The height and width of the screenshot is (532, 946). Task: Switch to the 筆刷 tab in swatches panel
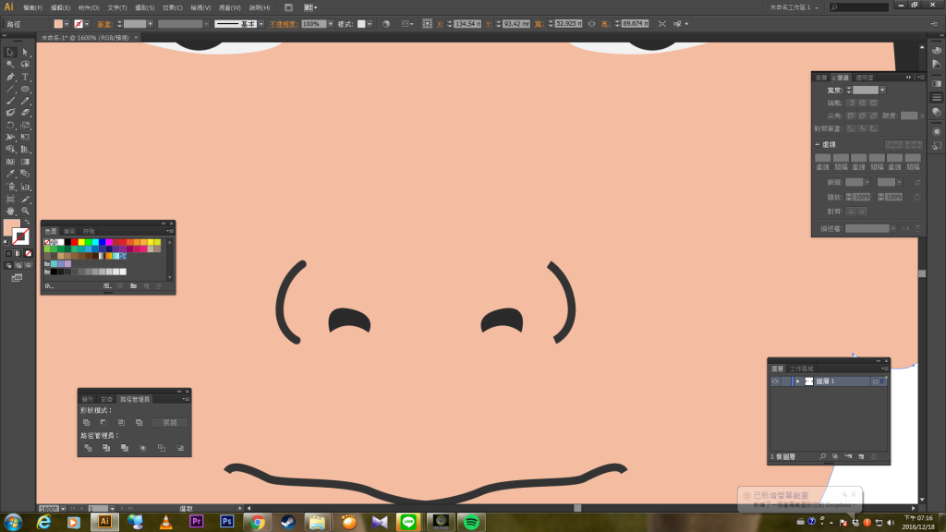coord(69,231)
